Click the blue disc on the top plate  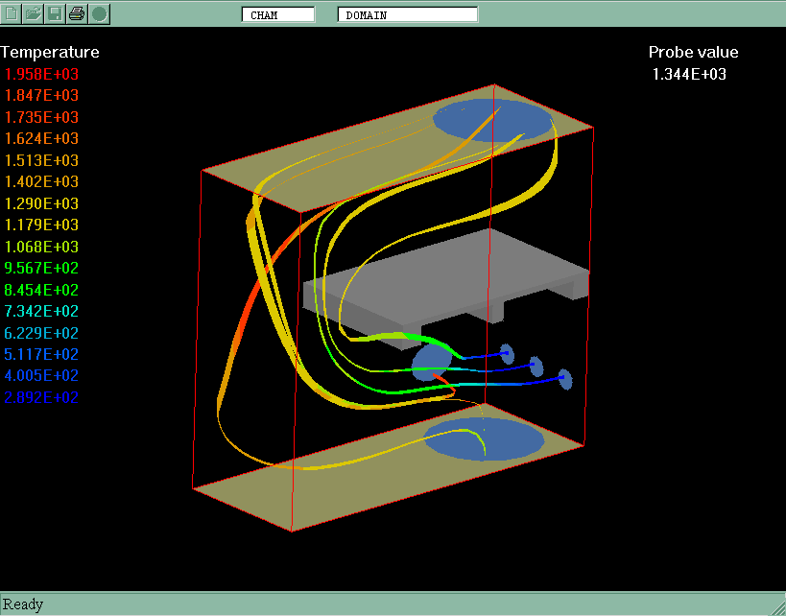(x=492, y=120)
